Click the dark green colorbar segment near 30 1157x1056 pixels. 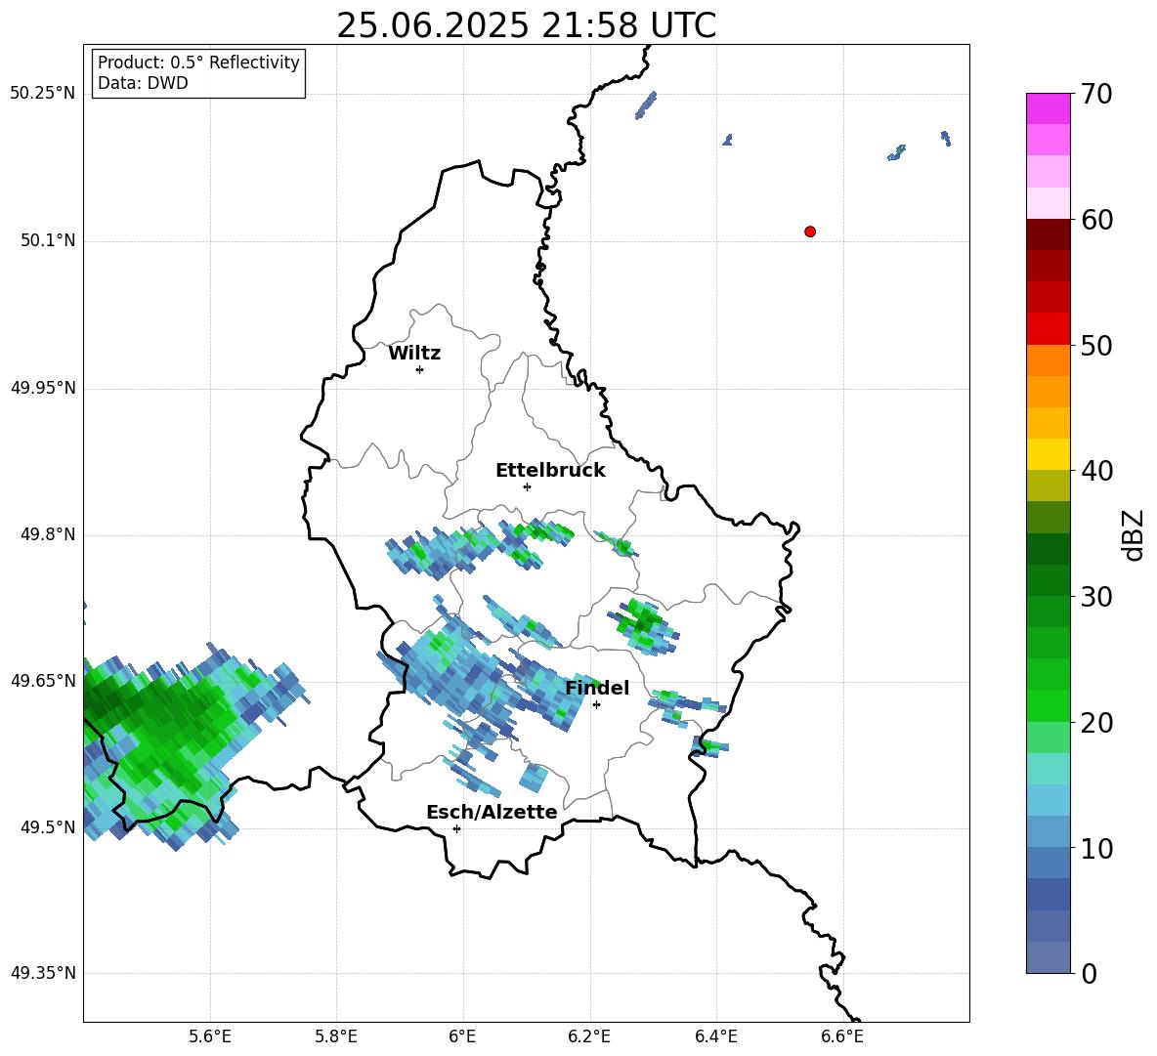click(1048, 580)
